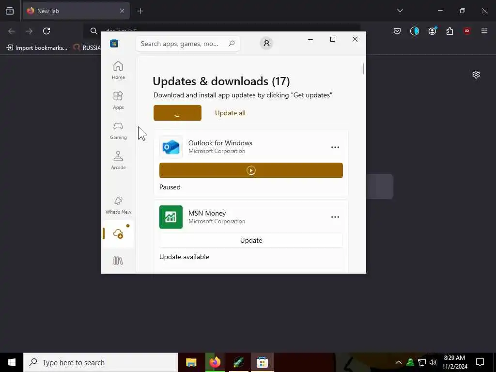Select the Downloads cloud icon in sidebar
This screenshot has width=496, height=372.
tap(118, 234)
